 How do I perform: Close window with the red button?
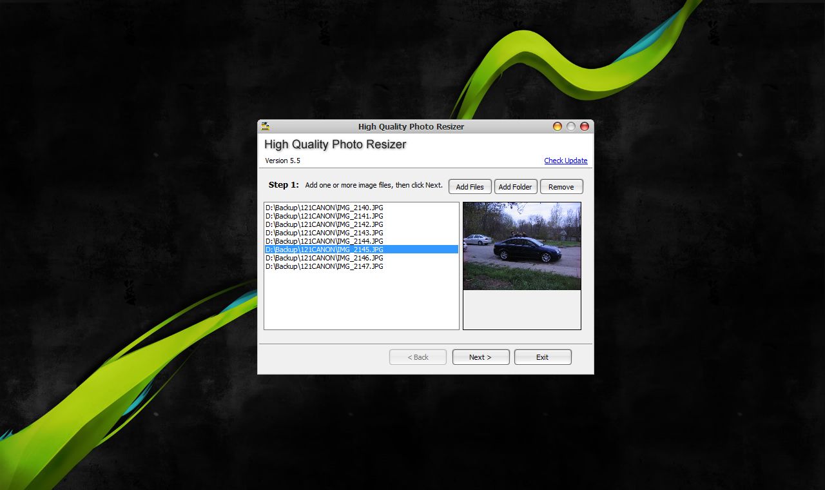pos(585,126)
